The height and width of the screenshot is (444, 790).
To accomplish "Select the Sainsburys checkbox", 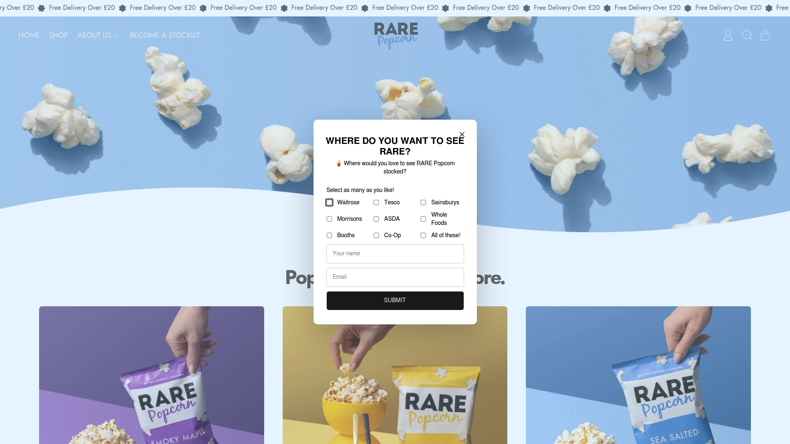I will [423, 203].
